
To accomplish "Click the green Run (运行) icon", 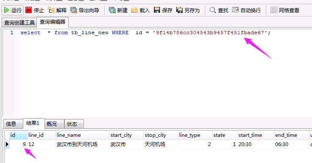I will click(7, 10).
